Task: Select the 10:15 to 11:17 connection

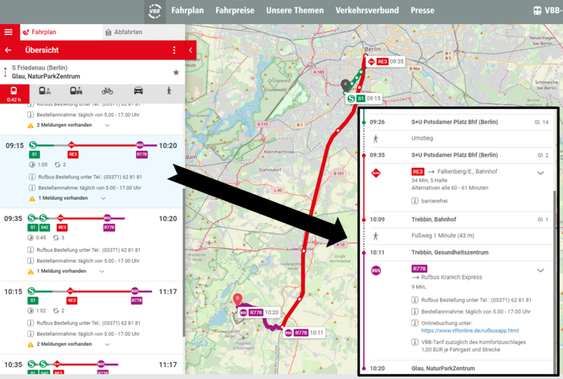Action: [x=92, y=318]
